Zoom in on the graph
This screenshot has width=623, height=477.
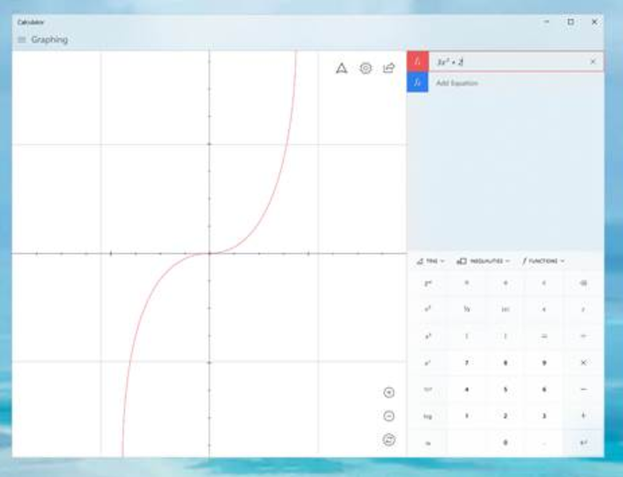coord(389,393)
